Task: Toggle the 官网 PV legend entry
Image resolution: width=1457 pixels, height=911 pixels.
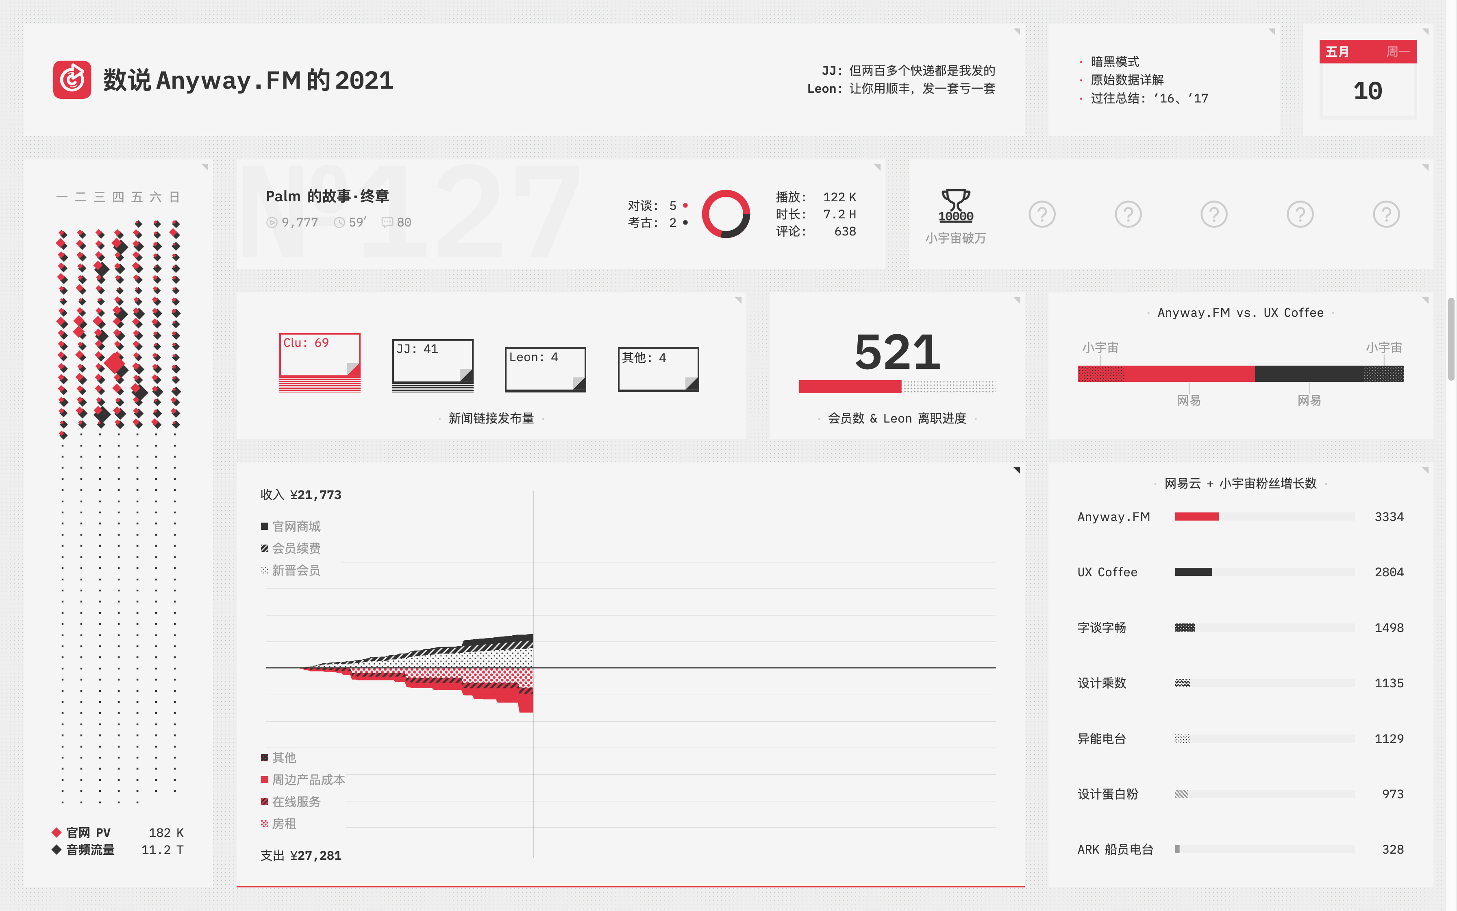Action: [x=82, y=833]
